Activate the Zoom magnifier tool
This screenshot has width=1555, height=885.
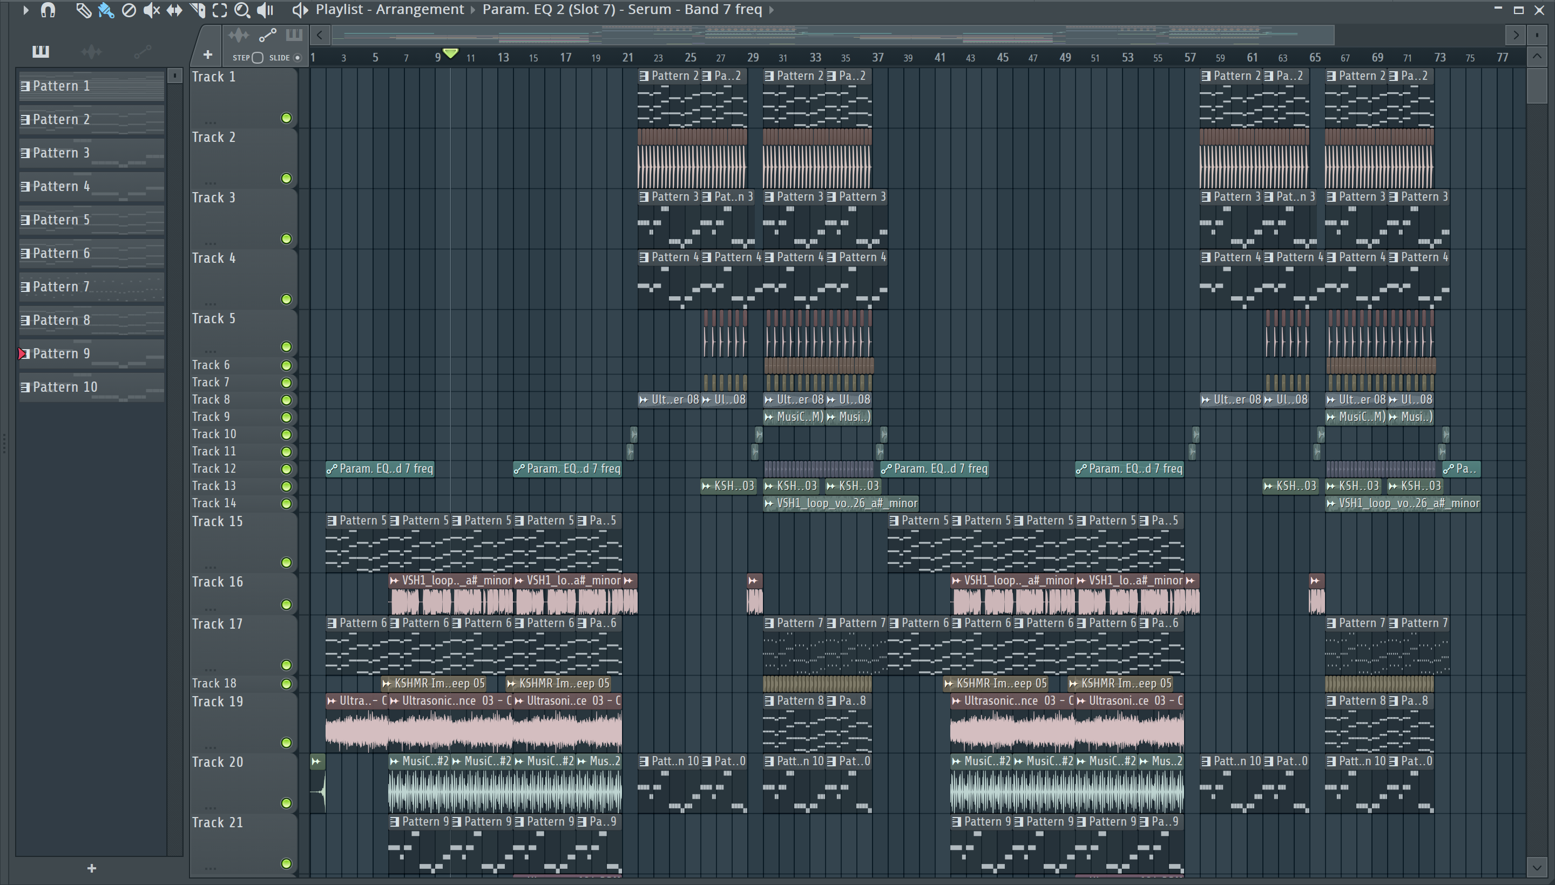tap(242, 10)
